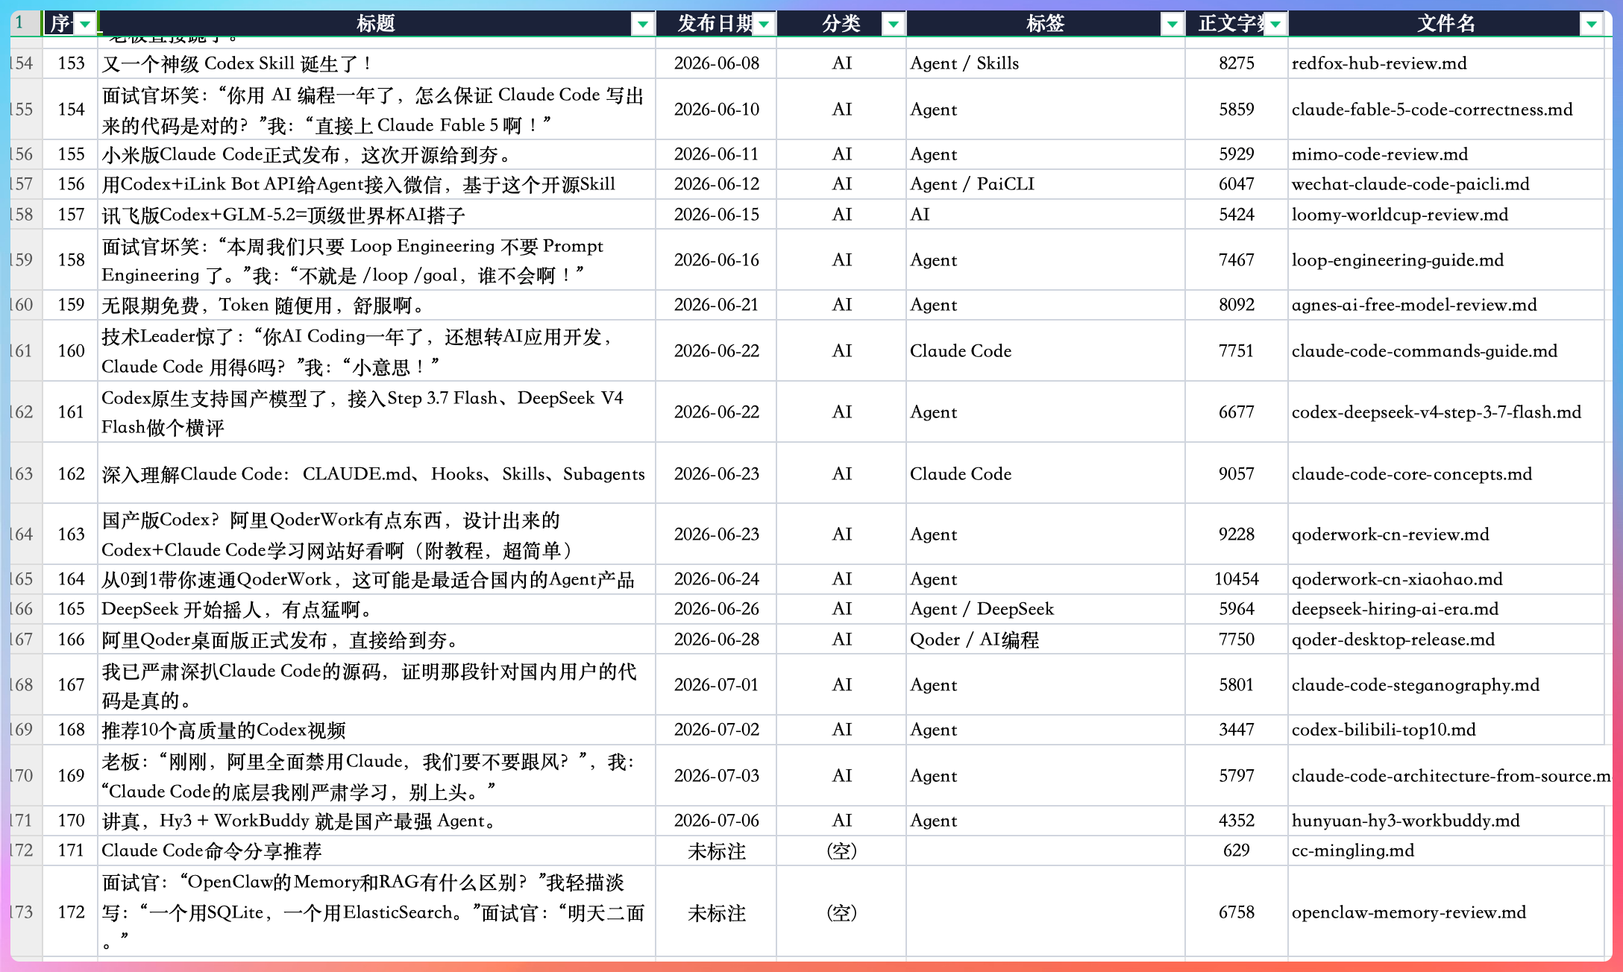The width and height of the screenshot is (1623, 972).
Task: Click the file name claude-code-core-concepts.md
Action: [1412, 474]
